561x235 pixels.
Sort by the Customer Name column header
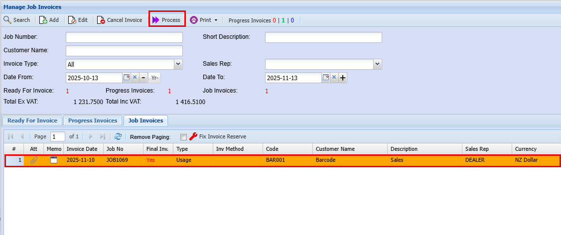coord(350,149)
